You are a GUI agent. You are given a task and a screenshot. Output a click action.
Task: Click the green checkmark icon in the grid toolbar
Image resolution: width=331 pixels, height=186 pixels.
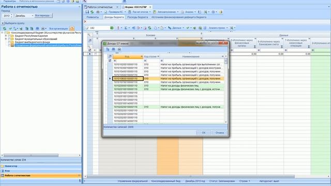pyautogui.click(x=188, y=28)
